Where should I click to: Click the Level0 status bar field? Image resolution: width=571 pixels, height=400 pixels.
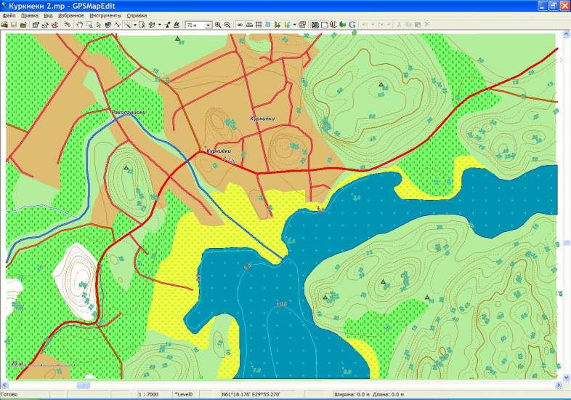pos(183,394)
